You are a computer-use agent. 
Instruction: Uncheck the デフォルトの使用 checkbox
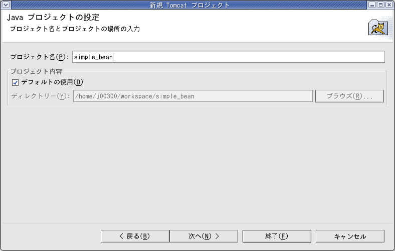tap(16, 82)
